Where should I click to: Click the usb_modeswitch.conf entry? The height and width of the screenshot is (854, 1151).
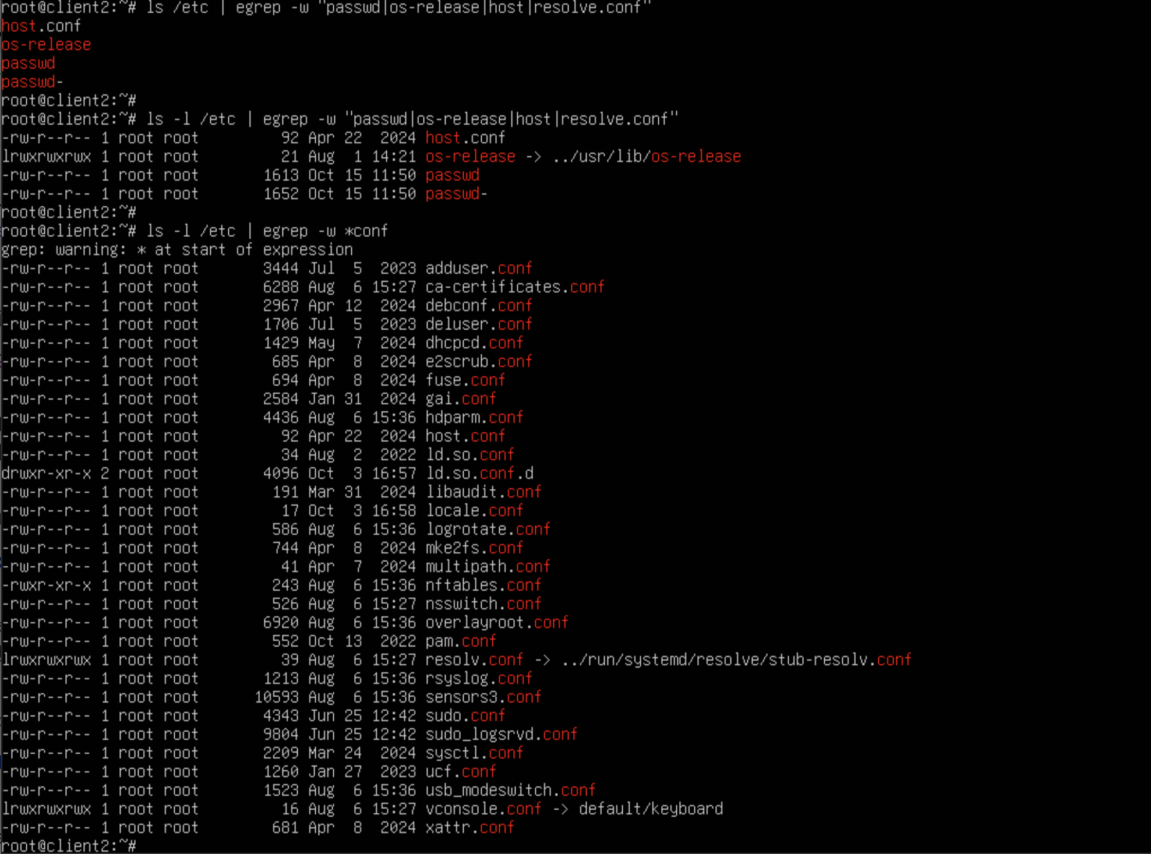click(x=510, y=791)
